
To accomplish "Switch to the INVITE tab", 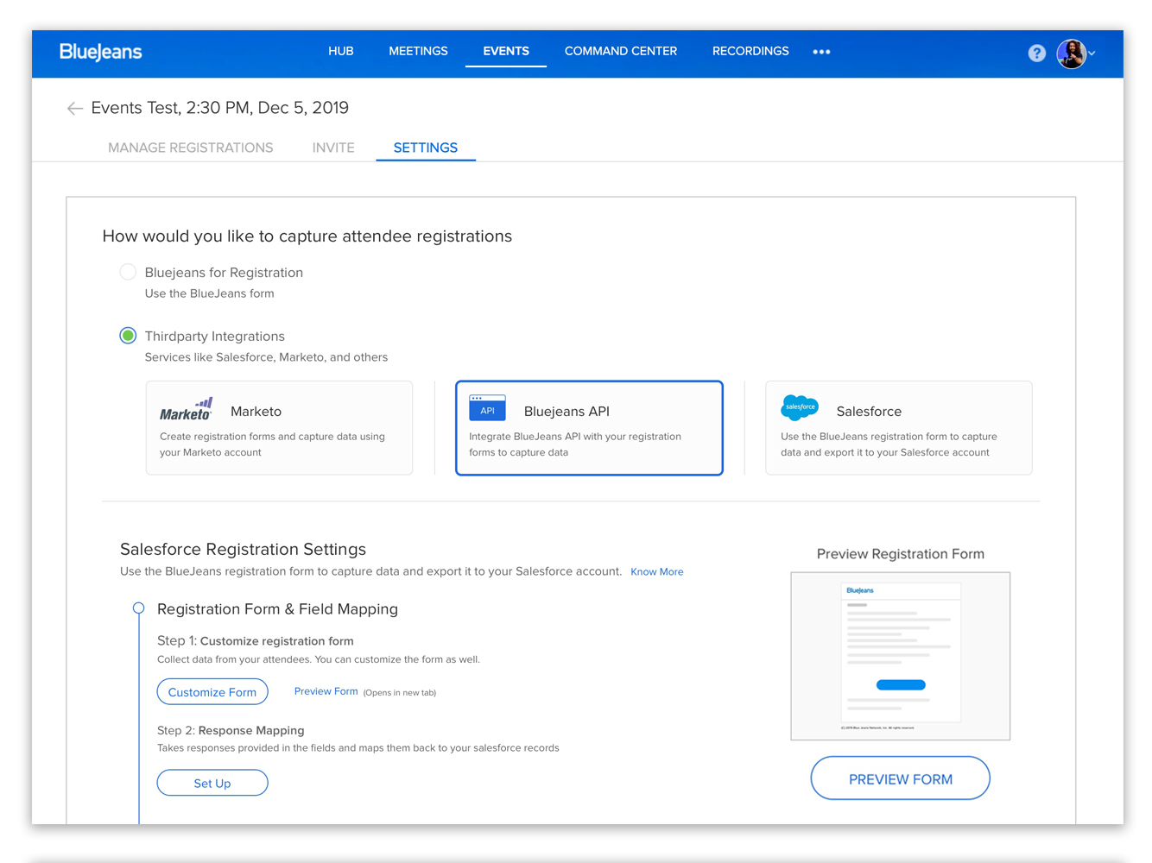I will tap(333, 147).
